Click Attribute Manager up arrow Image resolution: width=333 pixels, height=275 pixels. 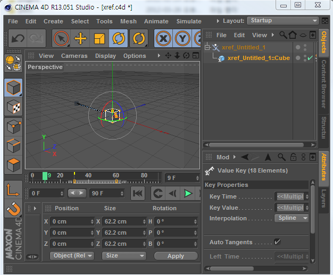tap(268, 157)
